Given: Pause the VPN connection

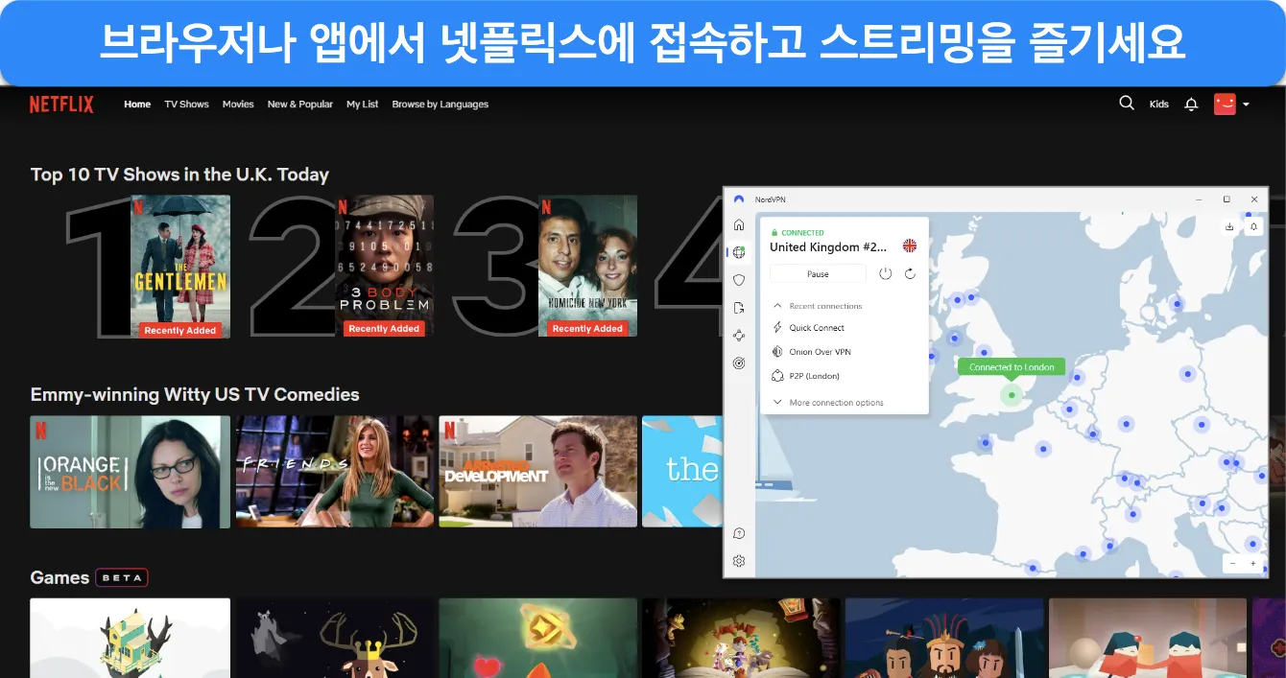Looking at the screenshot, I should pos(818,274).
